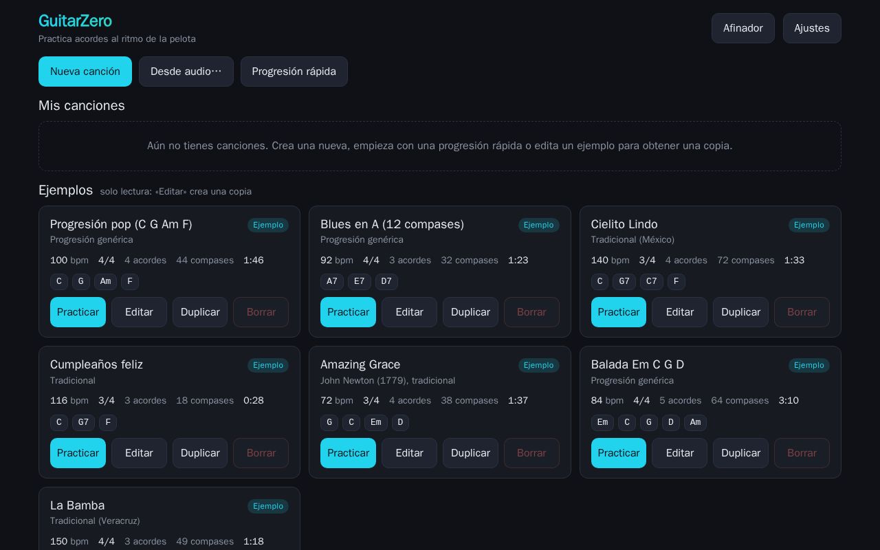The height and width of the screenshot is (550, 880).
Task: Editar the Balada Em C G D example
Action: [x=680, y=453]
